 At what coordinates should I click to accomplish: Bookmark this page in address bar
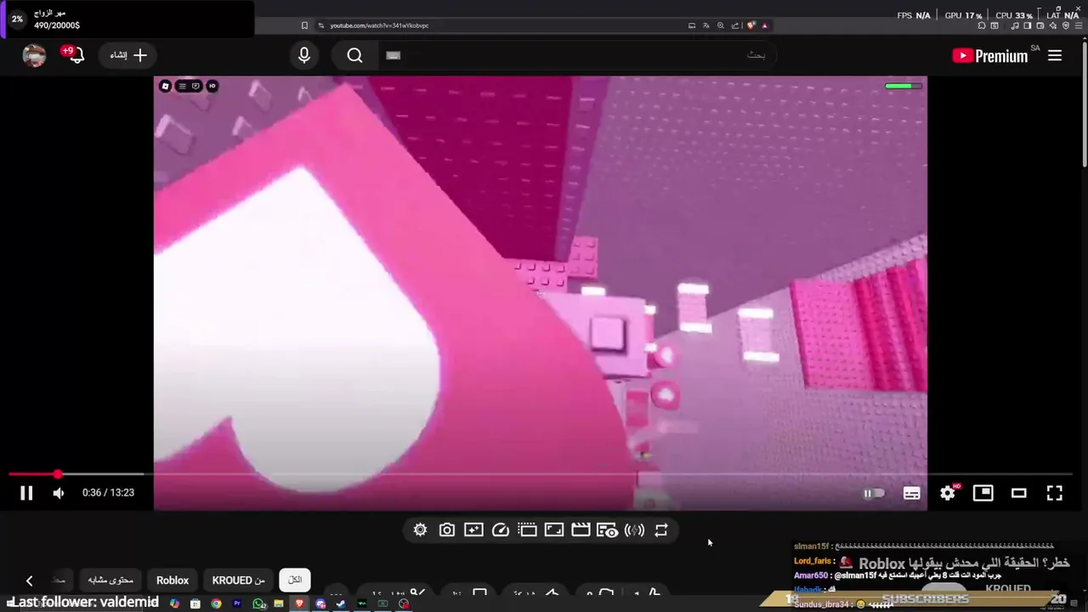(304, 25)
